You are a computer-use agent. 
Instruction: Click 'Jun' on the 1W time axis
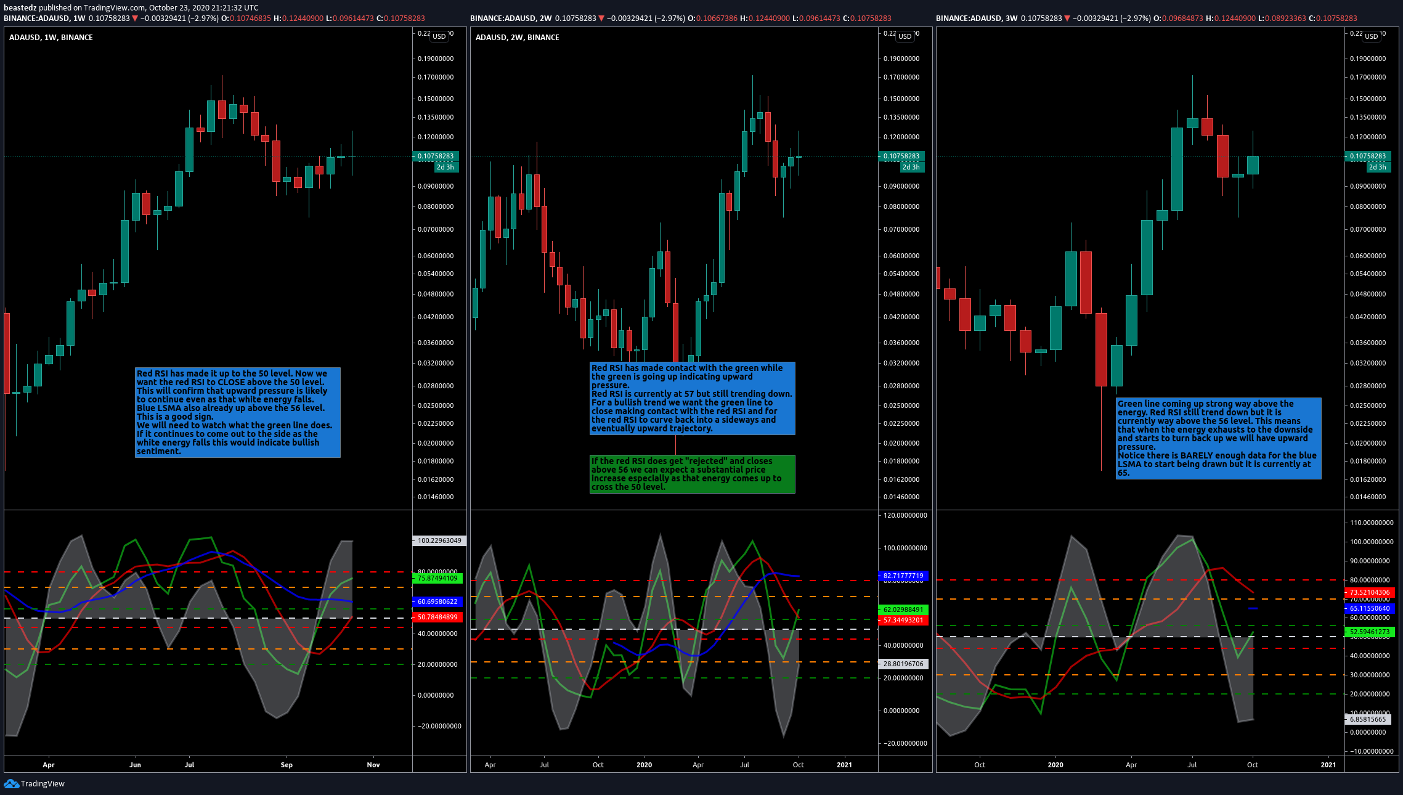tap(135, 765)
